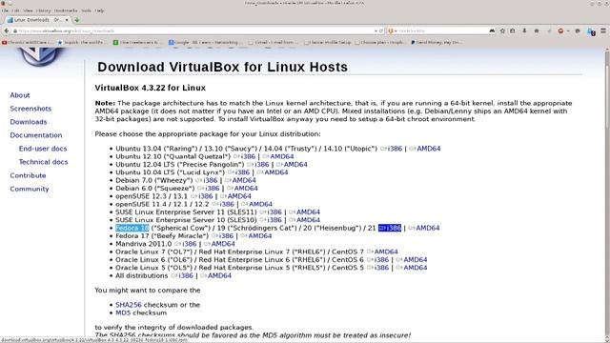Open the PayPal Send Money bookmark

(436, 42)
